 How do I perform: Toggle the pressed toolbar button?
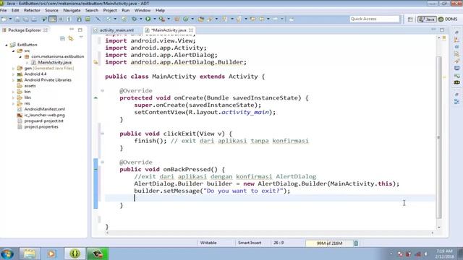point(53,19)
